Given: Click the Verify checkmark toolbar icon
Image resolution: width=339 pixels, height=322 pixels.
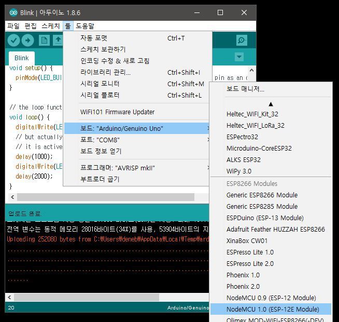Looking at the screenshot, I should [x=13, y=41].
